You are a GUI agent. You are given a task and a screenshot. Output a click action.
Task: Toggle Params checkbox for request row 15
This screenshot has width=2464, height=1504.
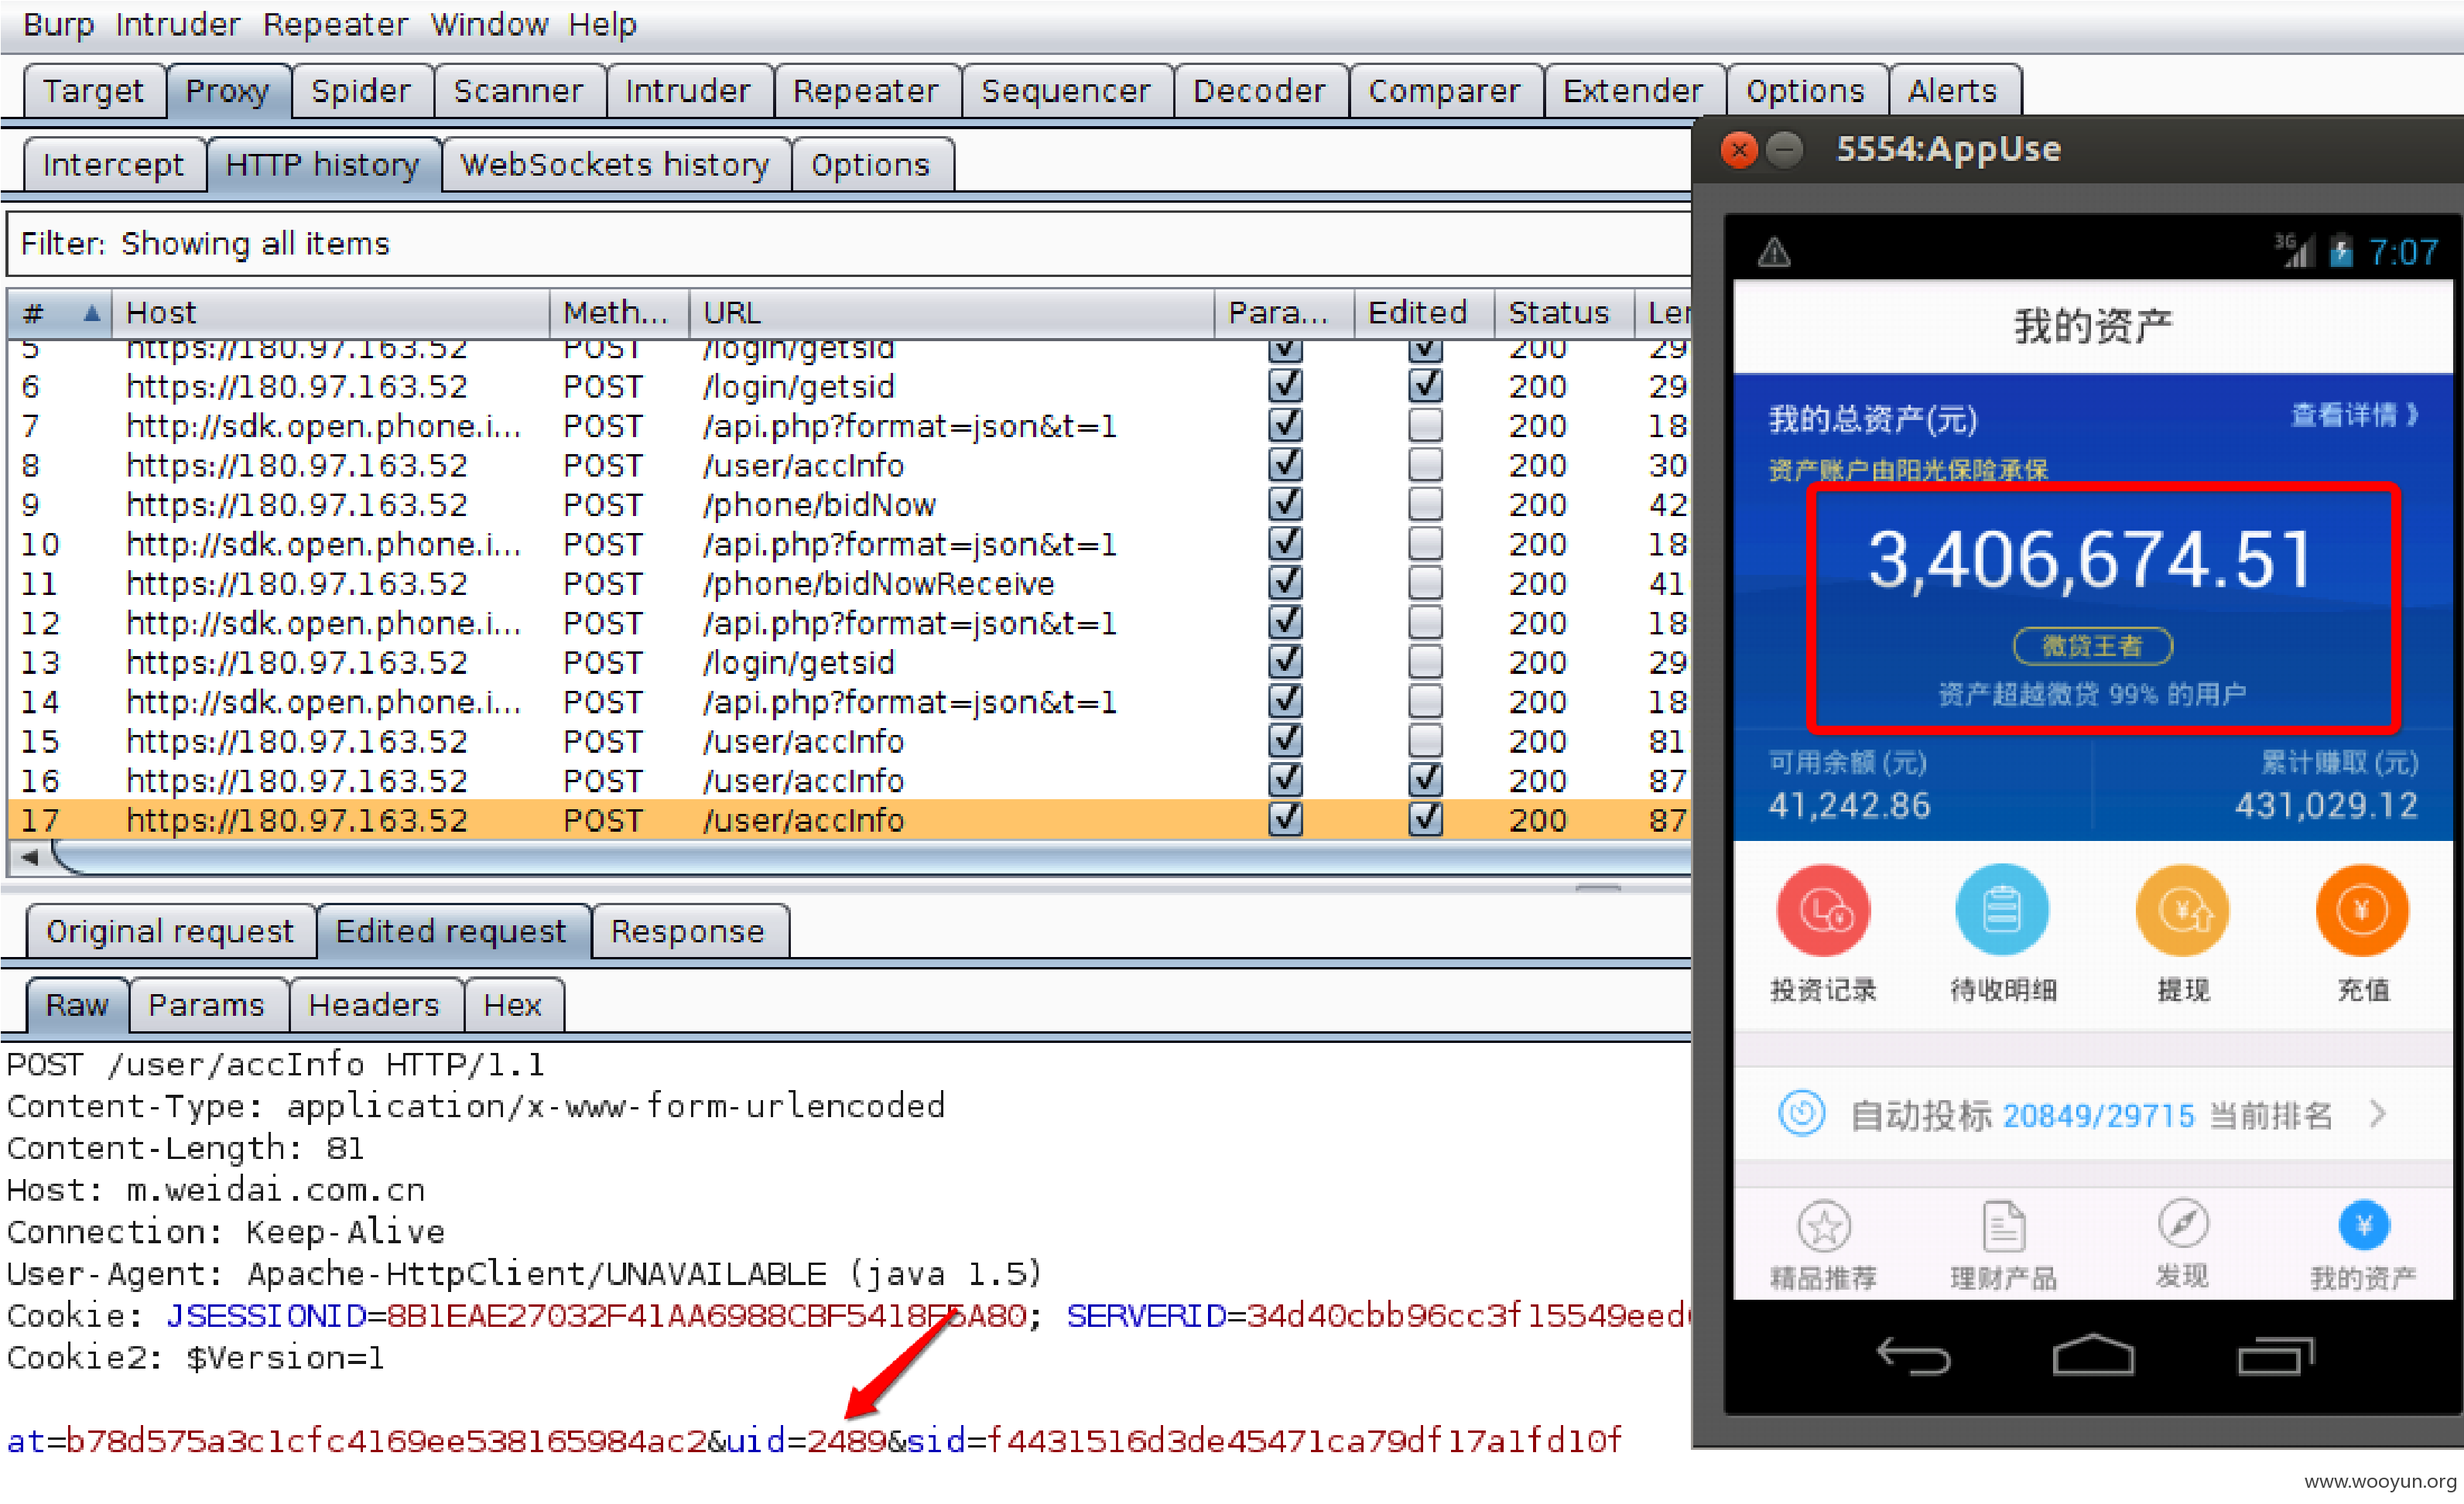[x=1285, y=741]
